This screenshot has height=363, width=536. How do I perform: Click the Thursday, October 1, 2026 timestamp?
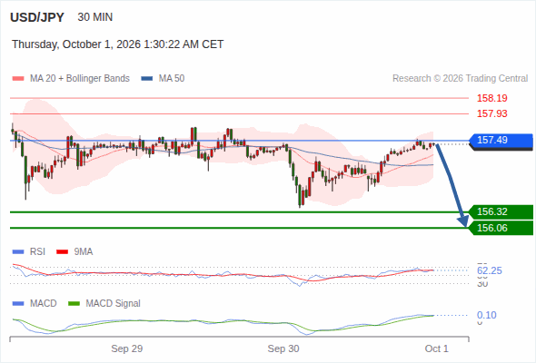117,44
